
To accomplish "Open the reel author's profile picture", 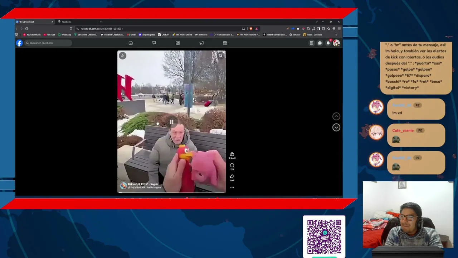I will tap(123, 186).
